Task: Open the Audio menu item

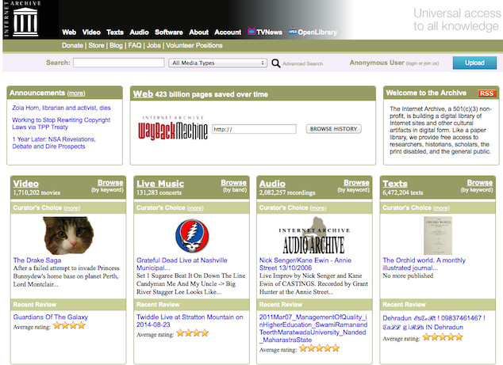Action: point(139,32)
